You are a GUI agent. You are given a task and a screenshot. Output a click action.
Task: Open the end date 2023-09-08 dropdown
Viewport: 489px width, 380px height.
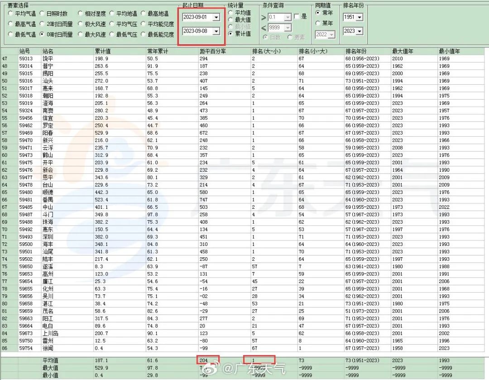point(216,31)
